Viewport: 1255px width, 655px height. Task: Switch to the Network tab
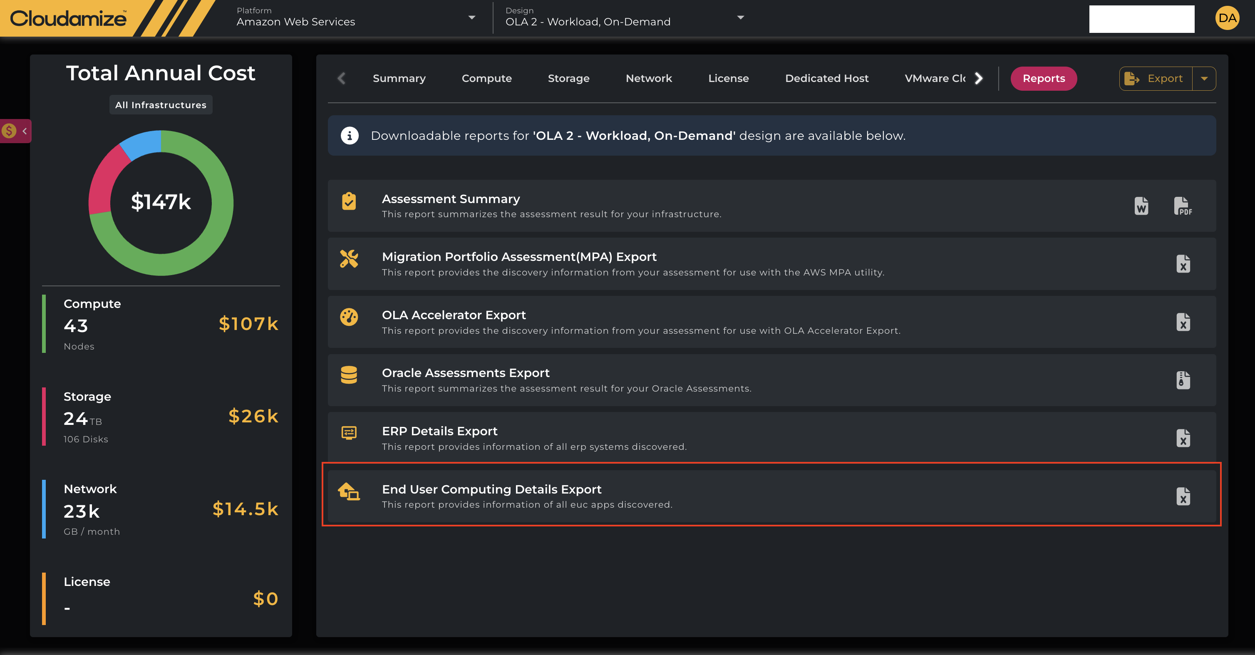tap(648, 79)
